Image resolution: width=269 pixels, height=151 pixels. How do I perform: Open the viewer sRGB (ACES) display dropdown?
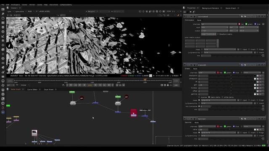[x=55, y=11]
